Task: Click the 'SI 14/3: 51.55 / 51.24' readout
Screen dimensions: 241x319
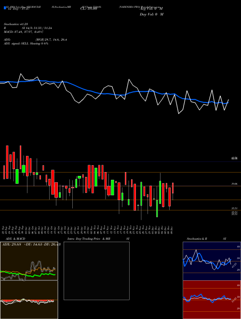Action: [x=37, y=28]
